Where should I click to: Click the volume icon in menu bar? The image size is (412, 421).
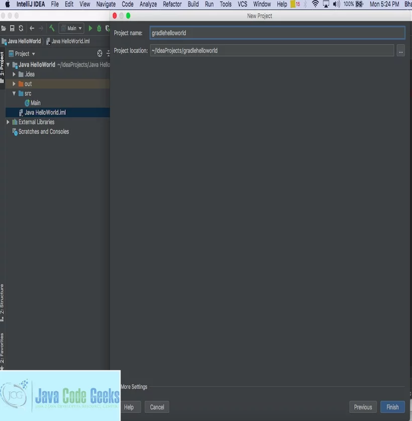point(336,4)
